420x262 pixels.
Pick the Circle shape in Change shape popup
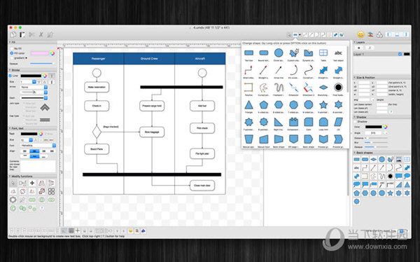[x=279, y=53]
